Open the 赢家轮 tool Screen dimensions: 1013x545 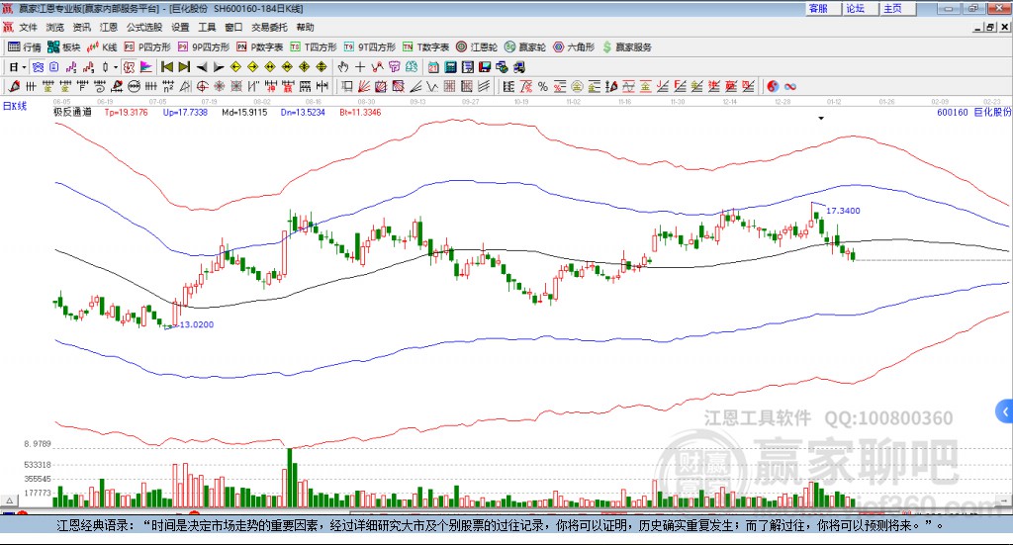point(525,47)
